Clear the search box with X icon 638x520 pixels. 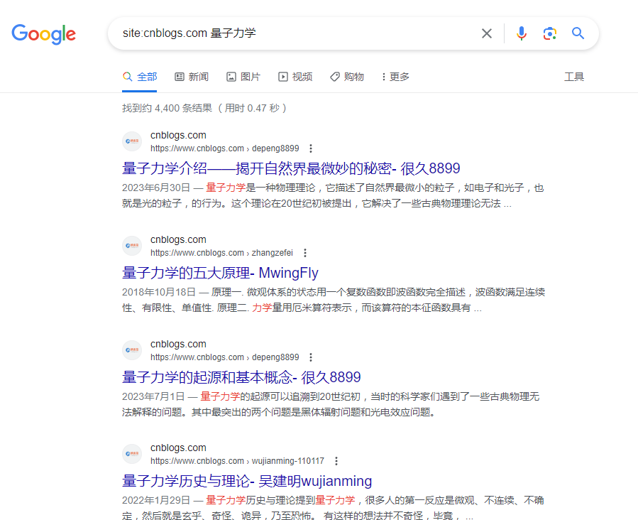coord(487,33)
